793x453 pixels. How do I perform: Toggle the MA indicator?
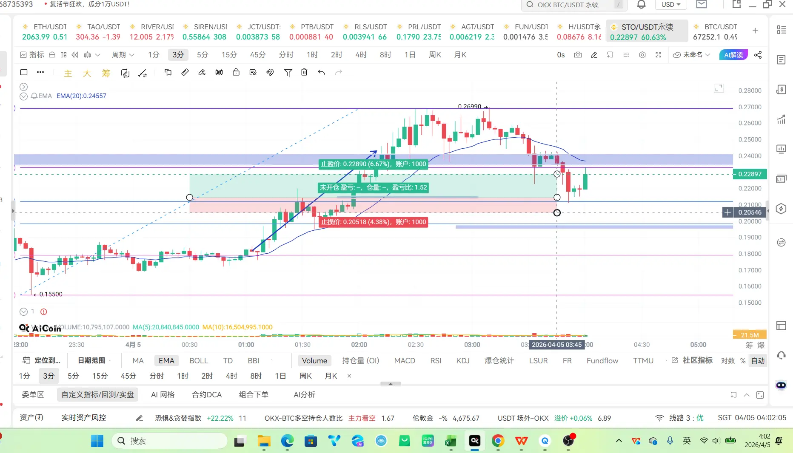[138, 361]
